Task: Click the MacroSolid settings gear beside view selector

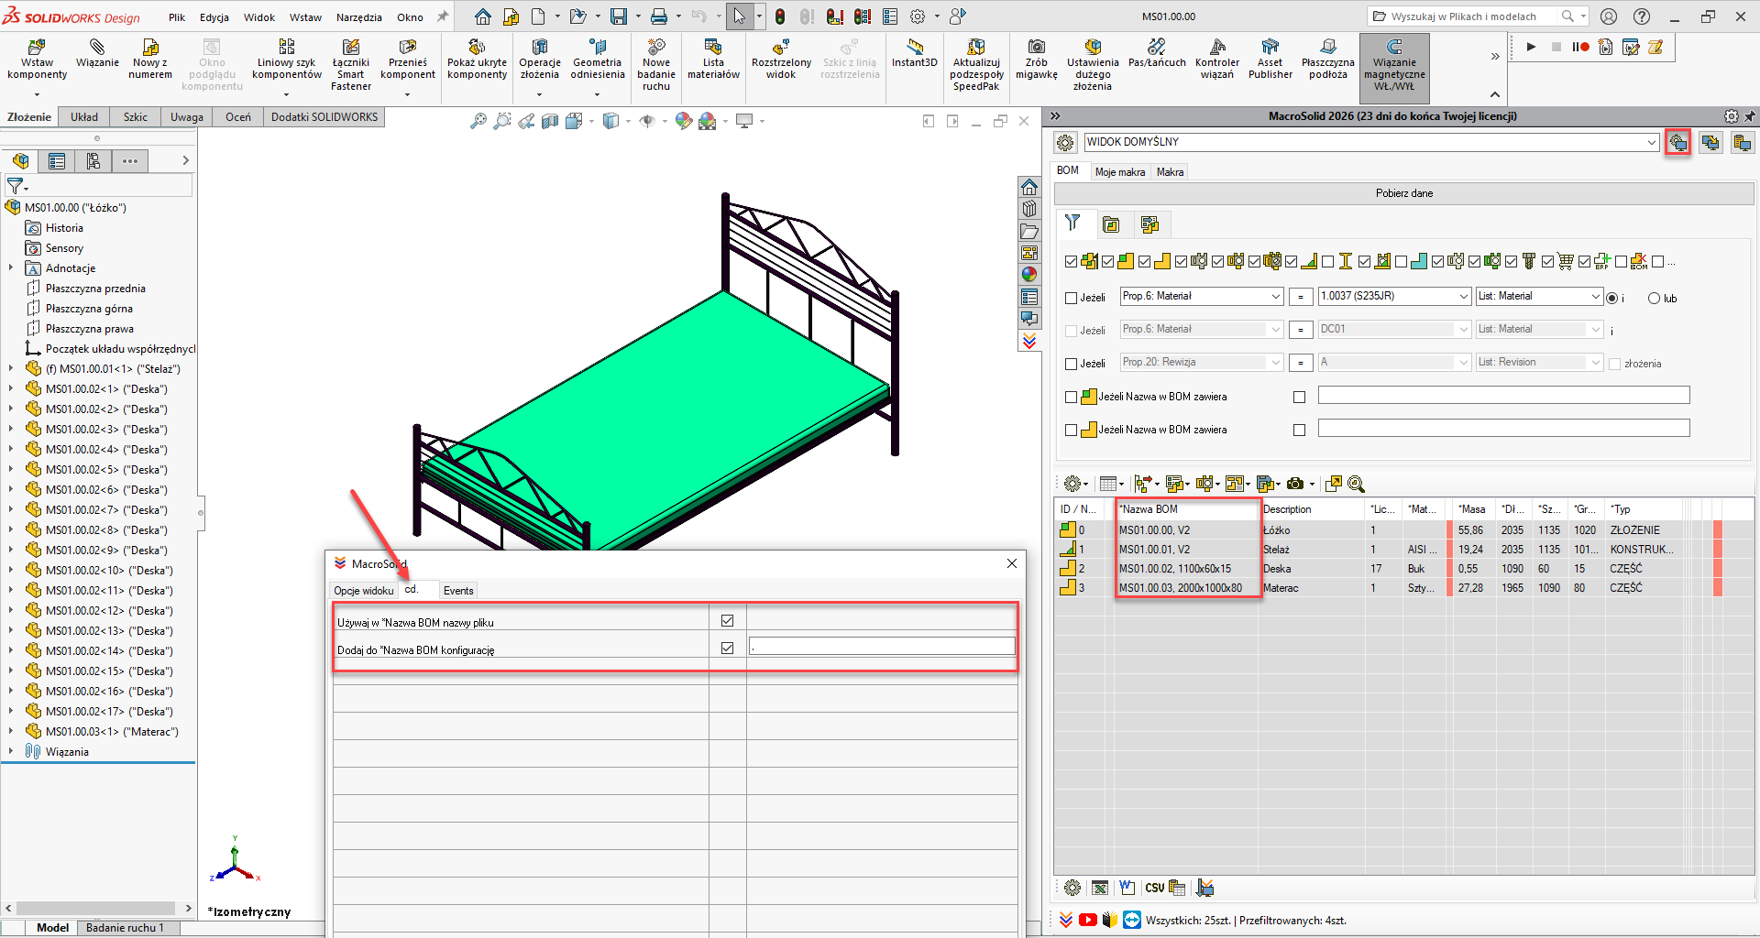Action: point(1064,143)
